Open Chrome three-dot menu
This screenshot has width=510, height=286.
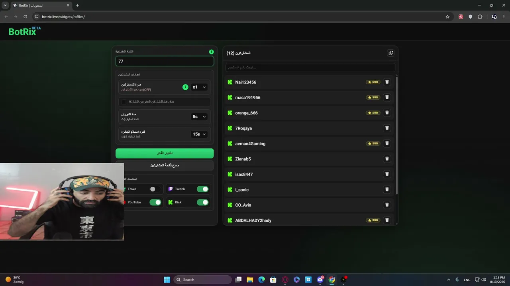click(x=504, y=17)
